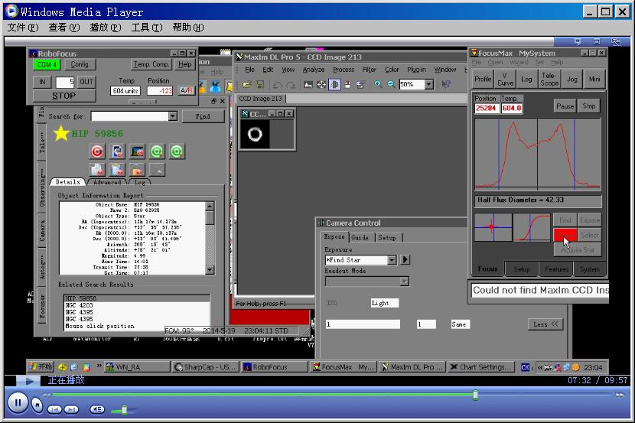Click the Pause button in FocusMax

click(565, 106)
